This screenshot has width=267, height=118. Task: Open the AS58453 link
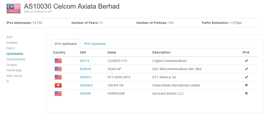click(x=86, y=85)
